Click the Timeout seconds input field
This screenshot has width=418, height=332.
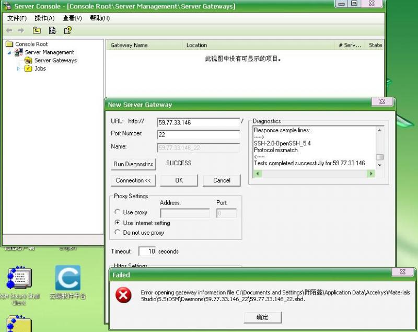(x=147, y=251)
